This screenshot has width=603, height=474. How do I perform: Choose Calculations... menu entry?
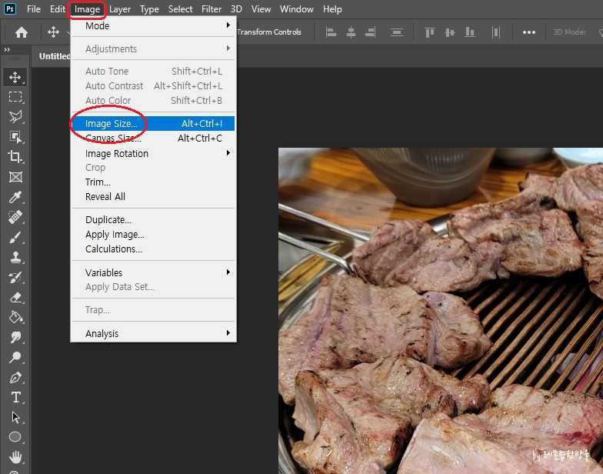coord(154,249)
